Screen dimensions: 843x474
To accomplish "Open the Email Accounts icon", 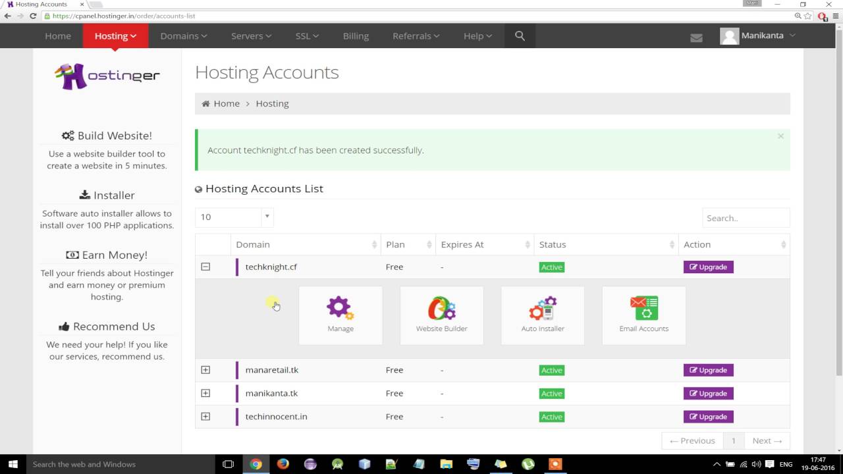I will coord(644,315).
